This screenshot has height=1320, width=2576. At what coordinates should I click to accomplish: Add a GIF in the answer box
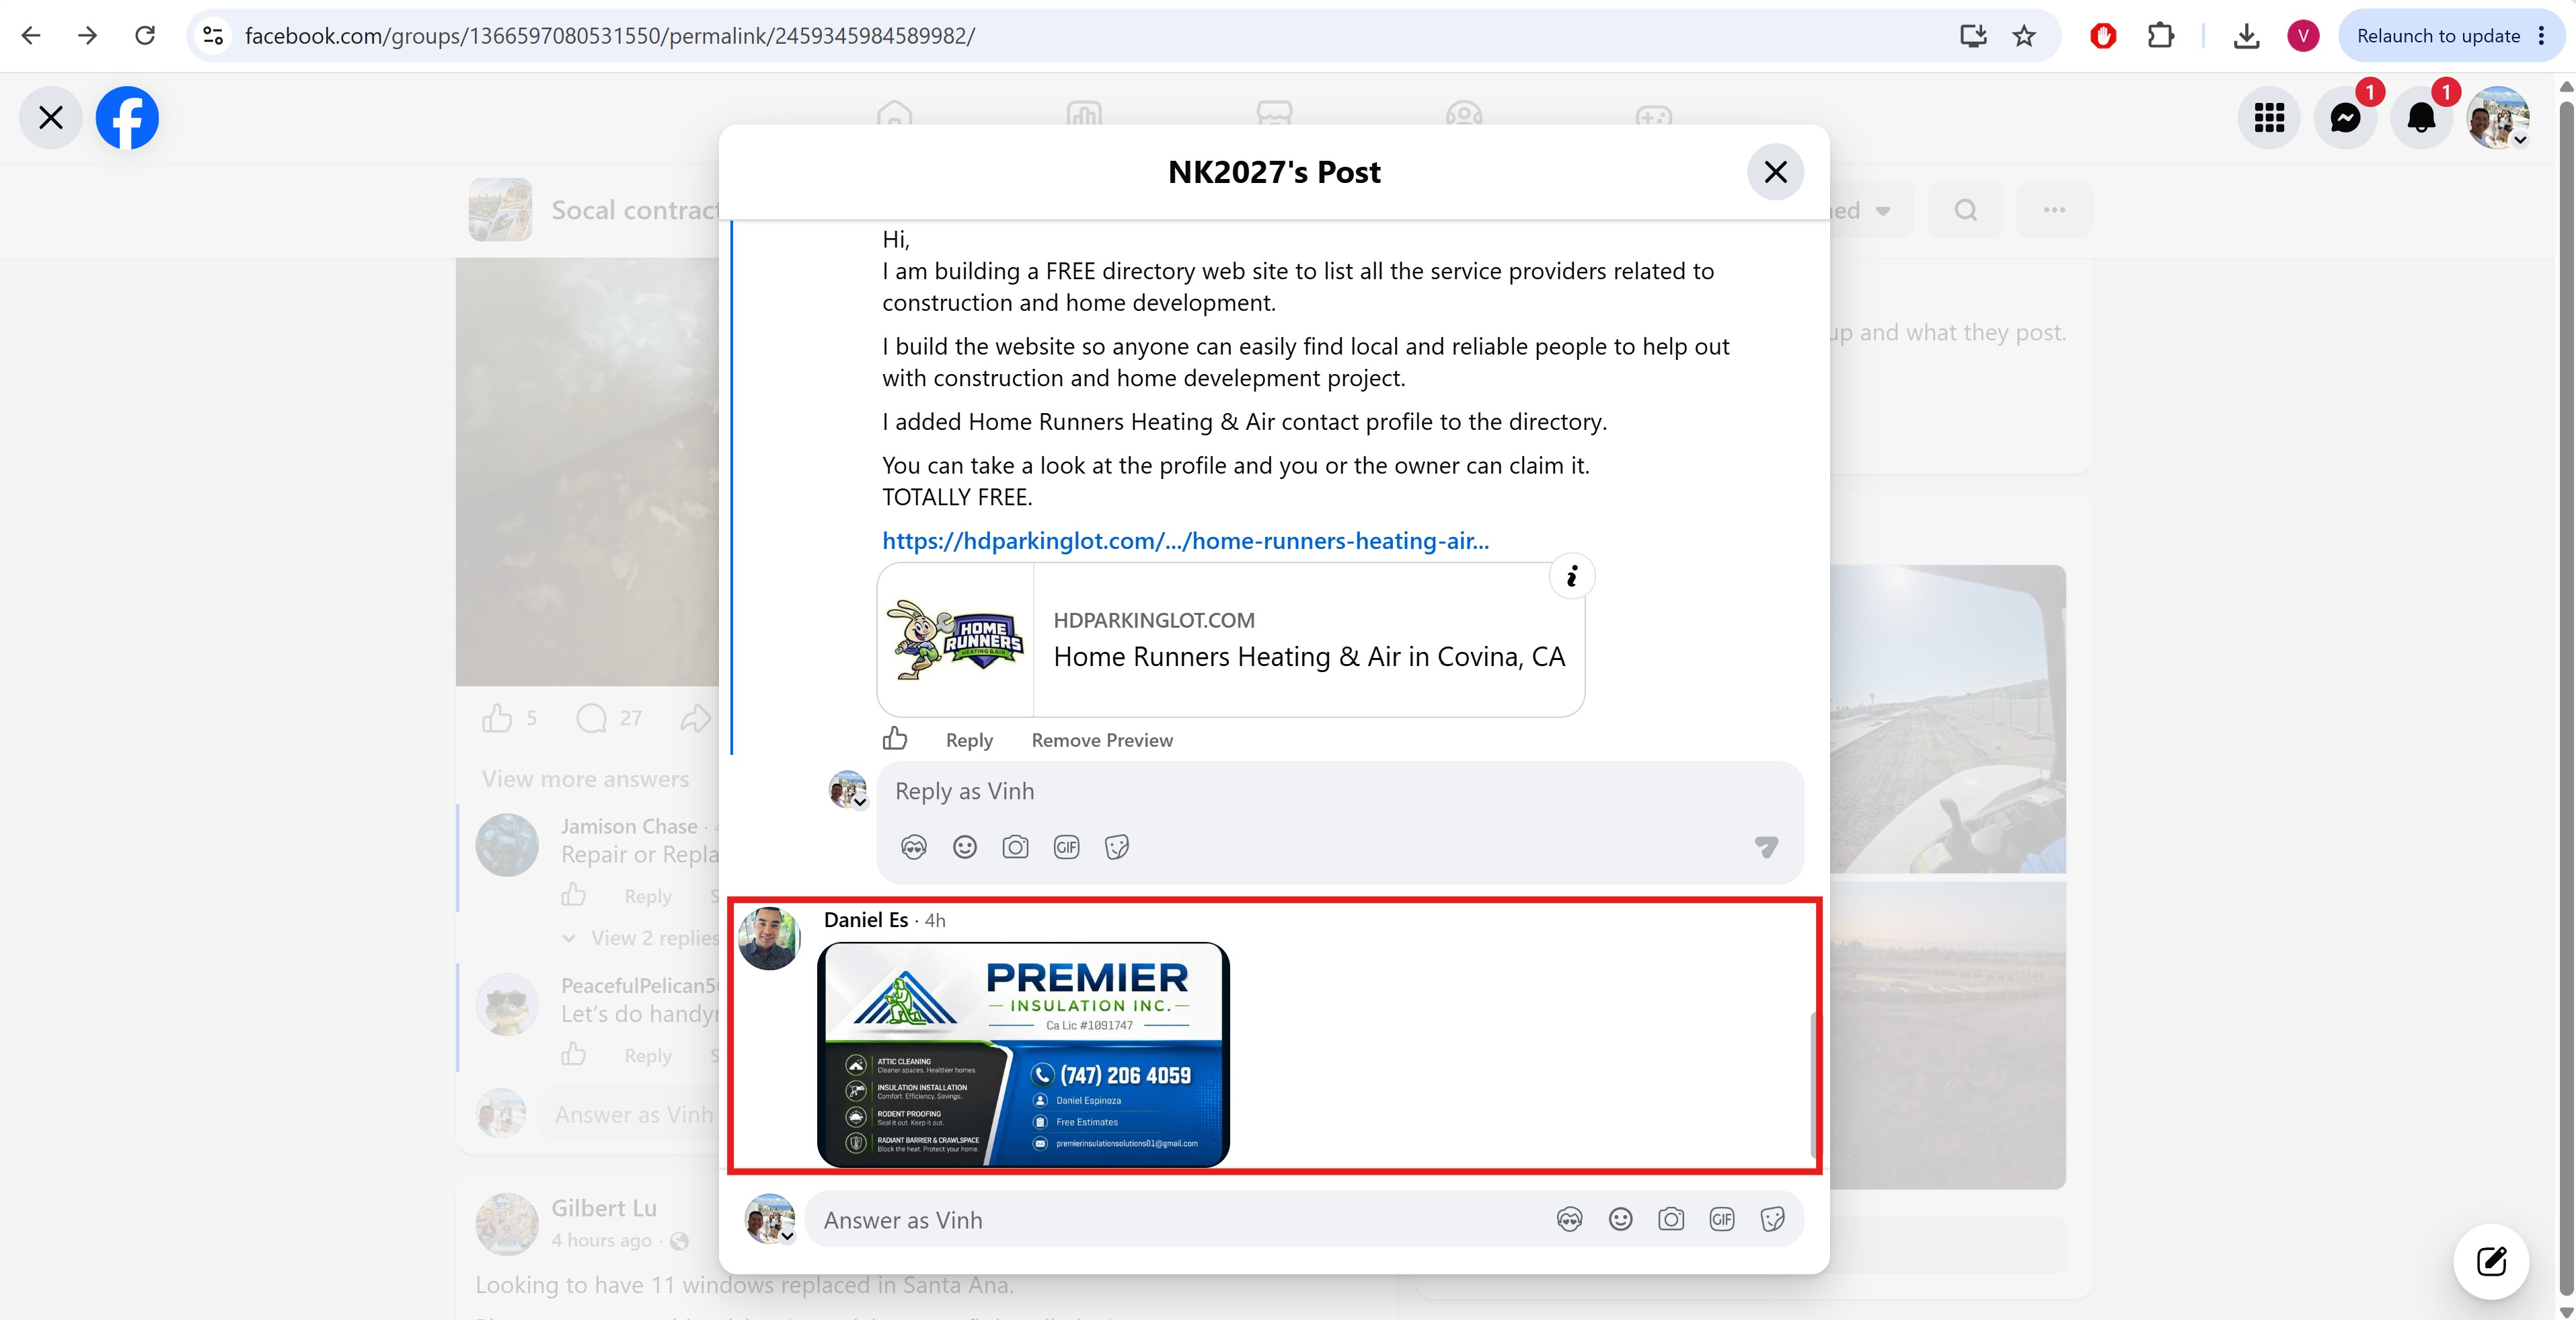point(1722,1220)
